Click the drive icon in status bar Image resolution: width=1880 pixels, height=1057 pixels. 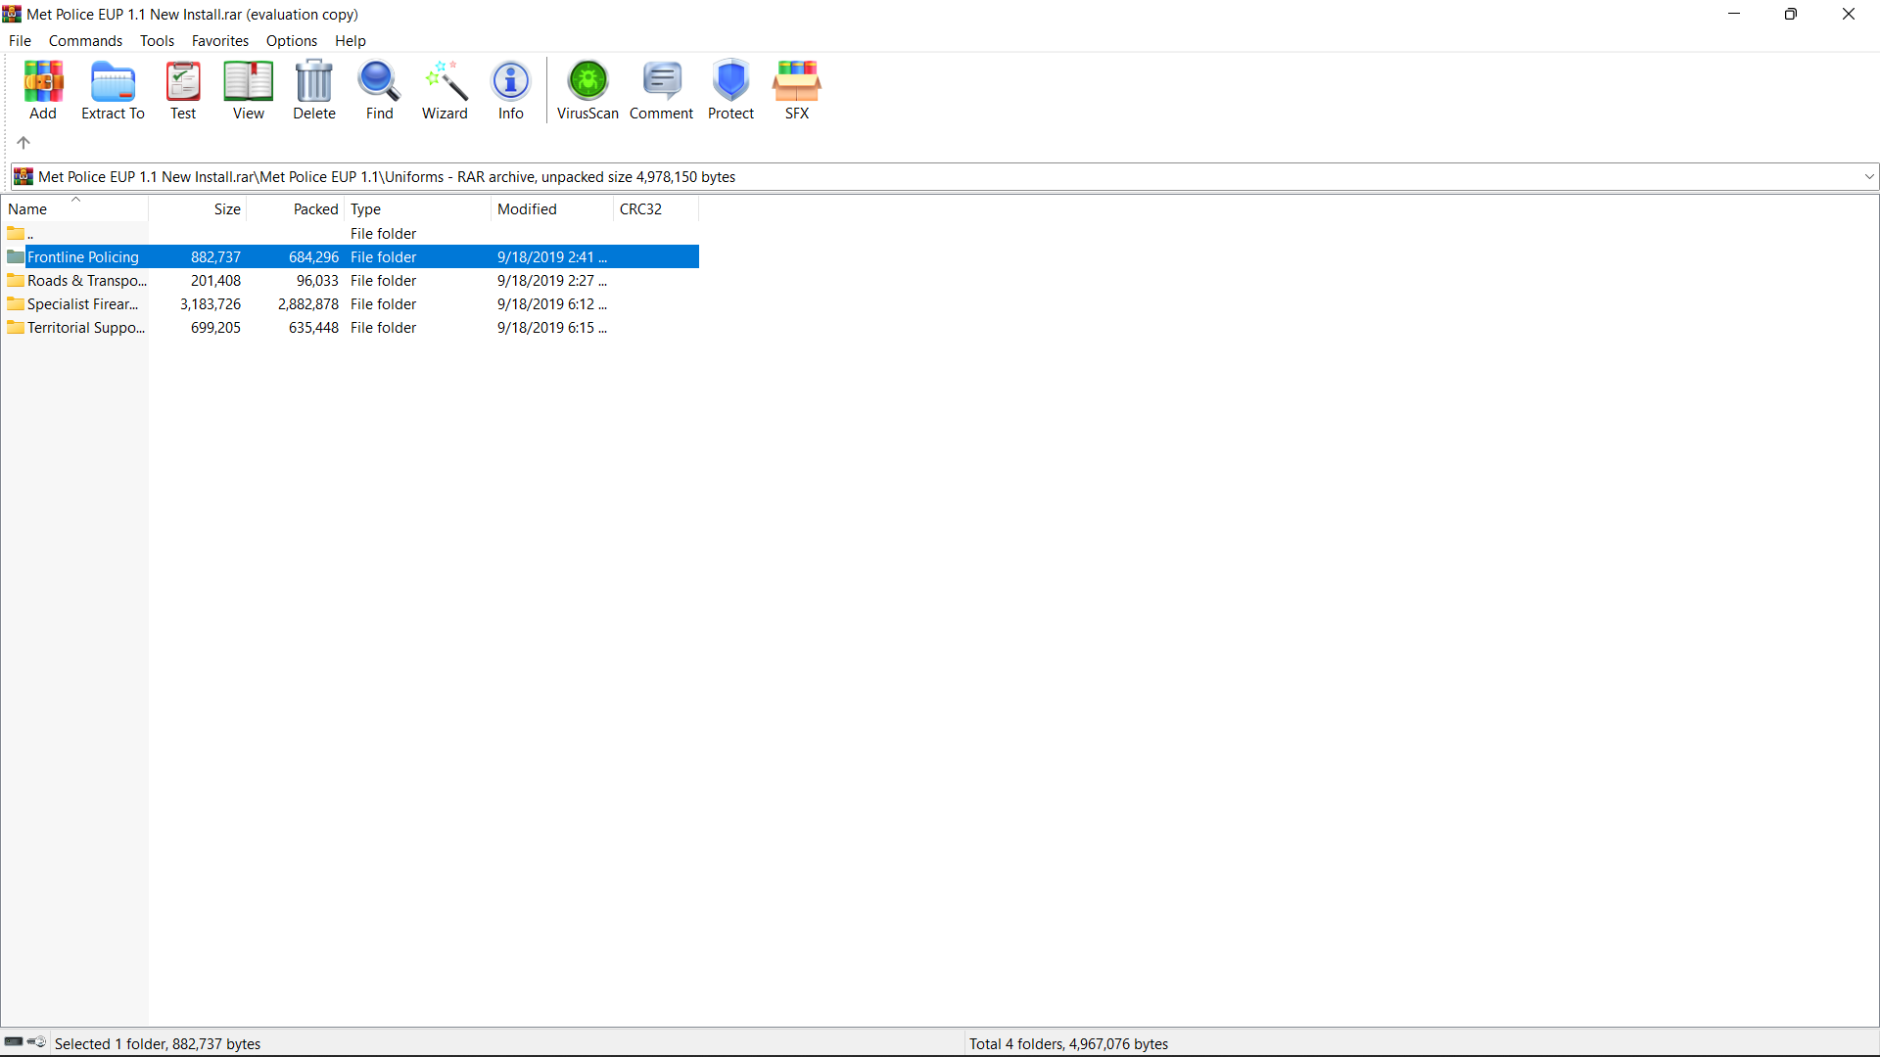14,1042
